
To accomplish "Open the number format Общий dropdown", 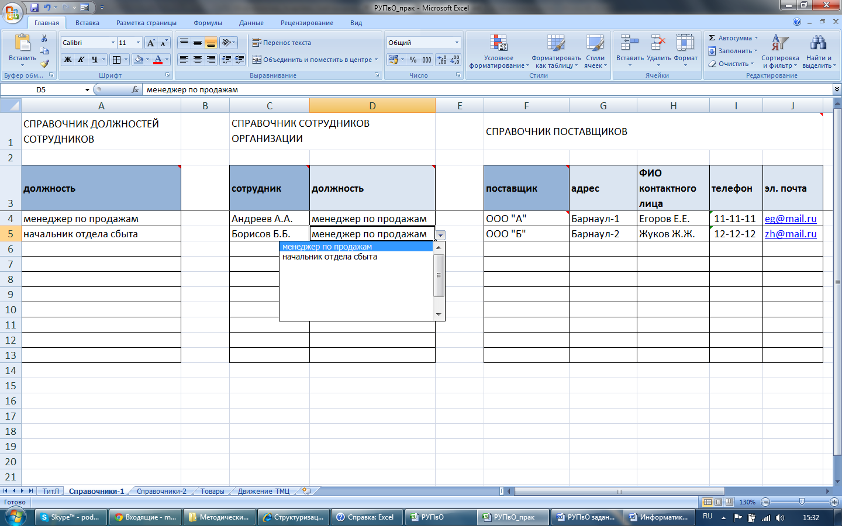I will click(x=457, y=43).
